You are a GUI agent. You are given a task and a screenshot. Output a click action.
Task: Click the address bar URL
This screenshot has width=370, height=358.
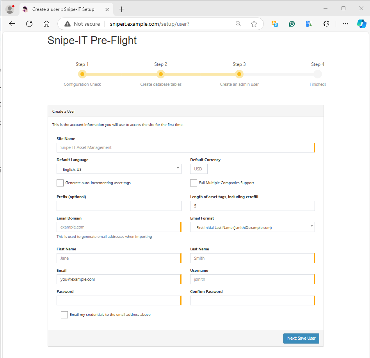pos(149,24)
